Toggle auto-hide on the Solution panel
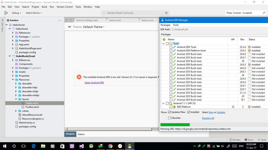The width and height of the screenshot is (268, 150). pos(59,20)
